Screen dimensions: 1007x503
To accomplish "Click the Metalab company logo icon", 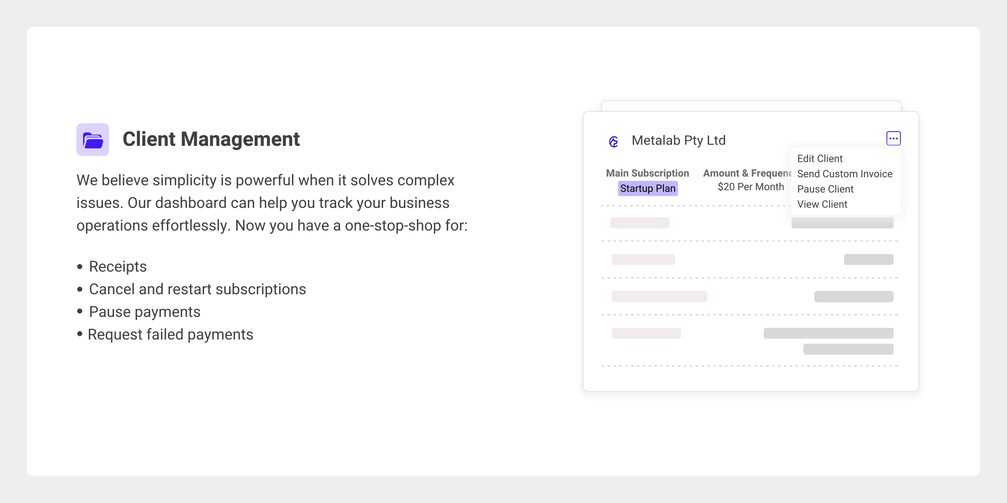I will [x=613, y=142].
